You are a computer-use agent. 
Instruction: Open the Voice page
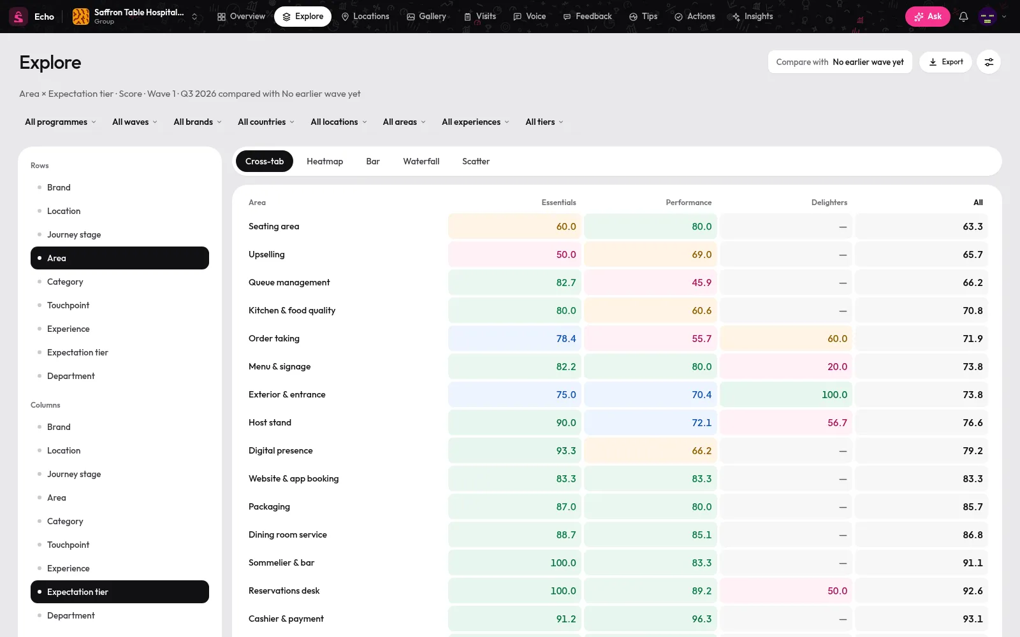pyautogui.click(x=530, y=17)
